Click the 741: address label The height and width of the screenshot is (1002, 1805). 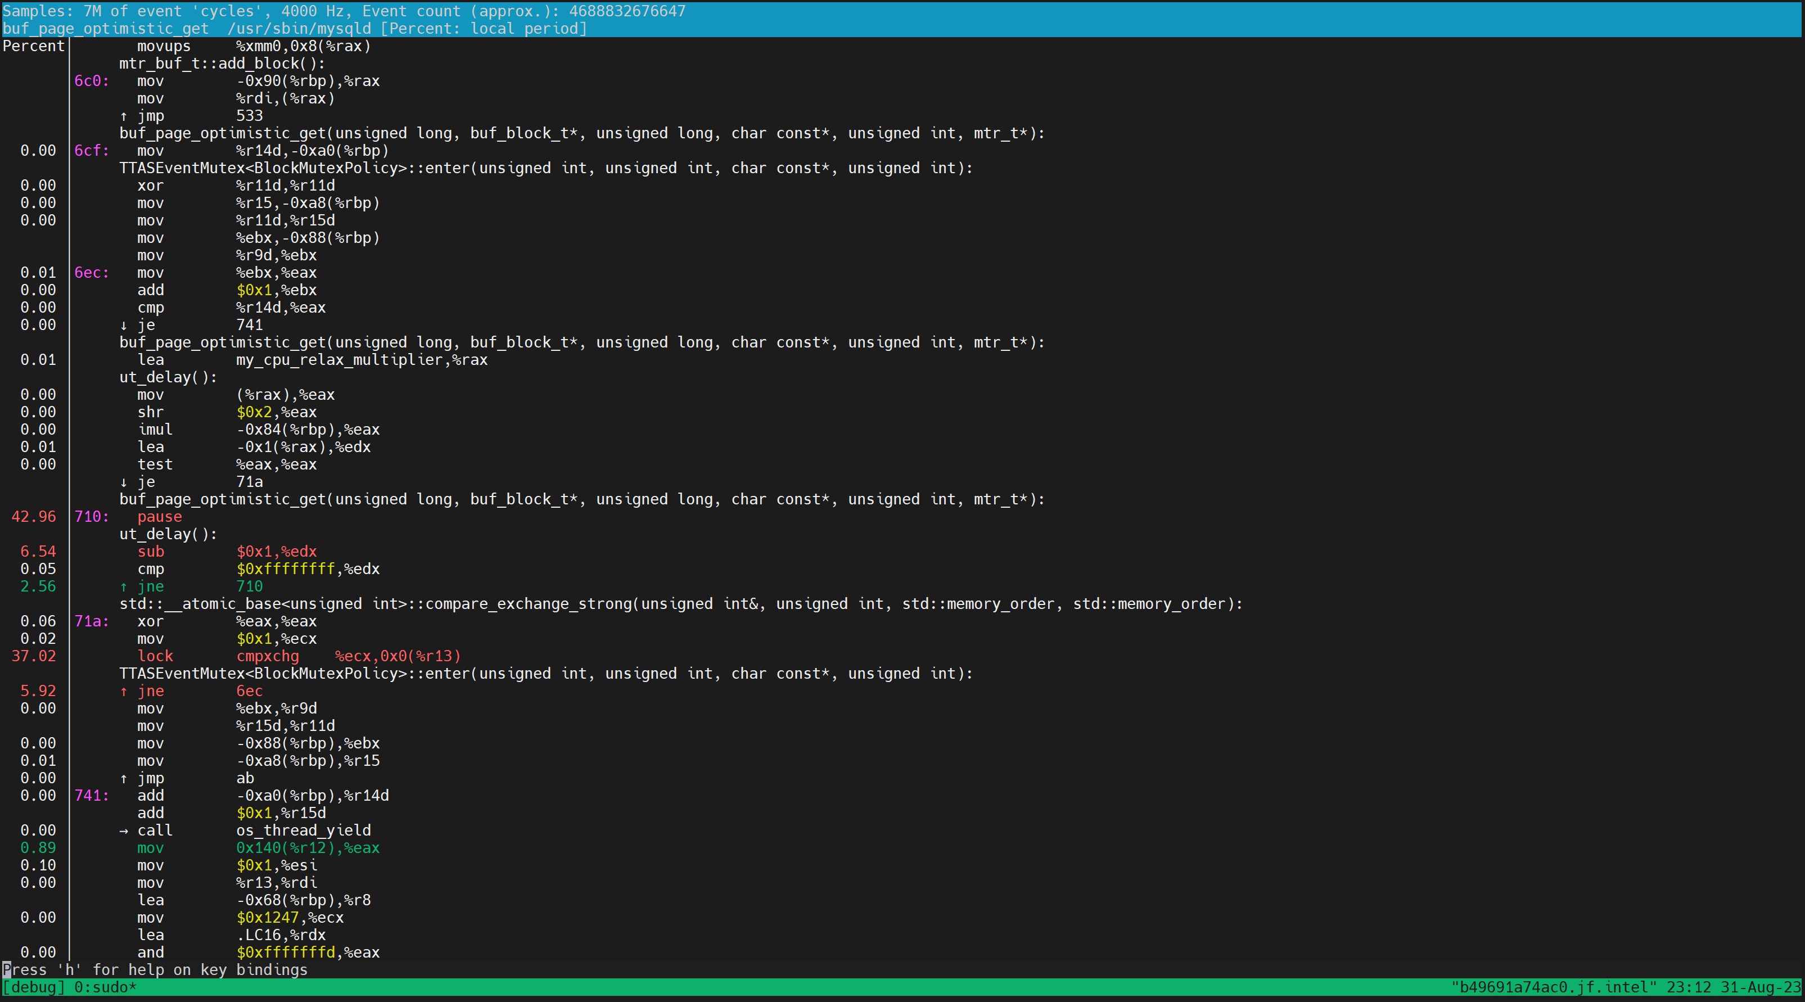point(91,795)
